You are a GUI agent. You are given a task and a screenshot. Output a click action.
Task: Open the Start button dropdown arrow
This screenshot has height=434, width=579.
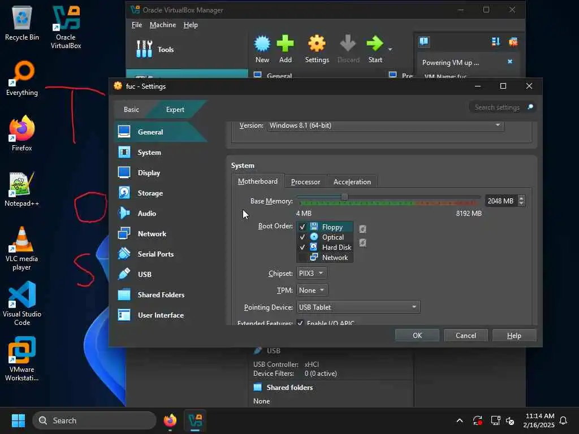390,49
